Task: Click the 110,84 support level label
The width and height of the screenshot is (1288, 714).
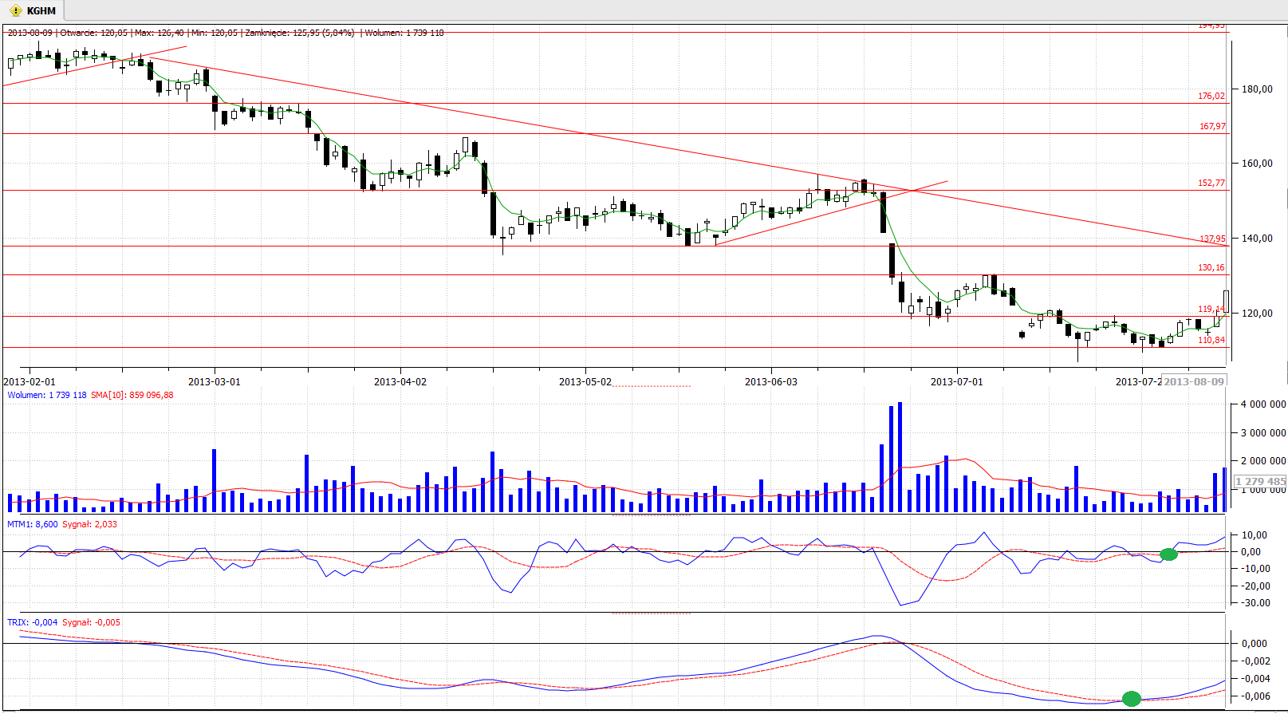Action: (x=1211, y=340)
